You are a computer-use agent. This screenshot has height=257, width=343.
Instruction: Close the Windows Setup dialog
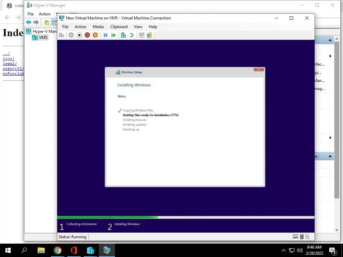pos(259,69)
